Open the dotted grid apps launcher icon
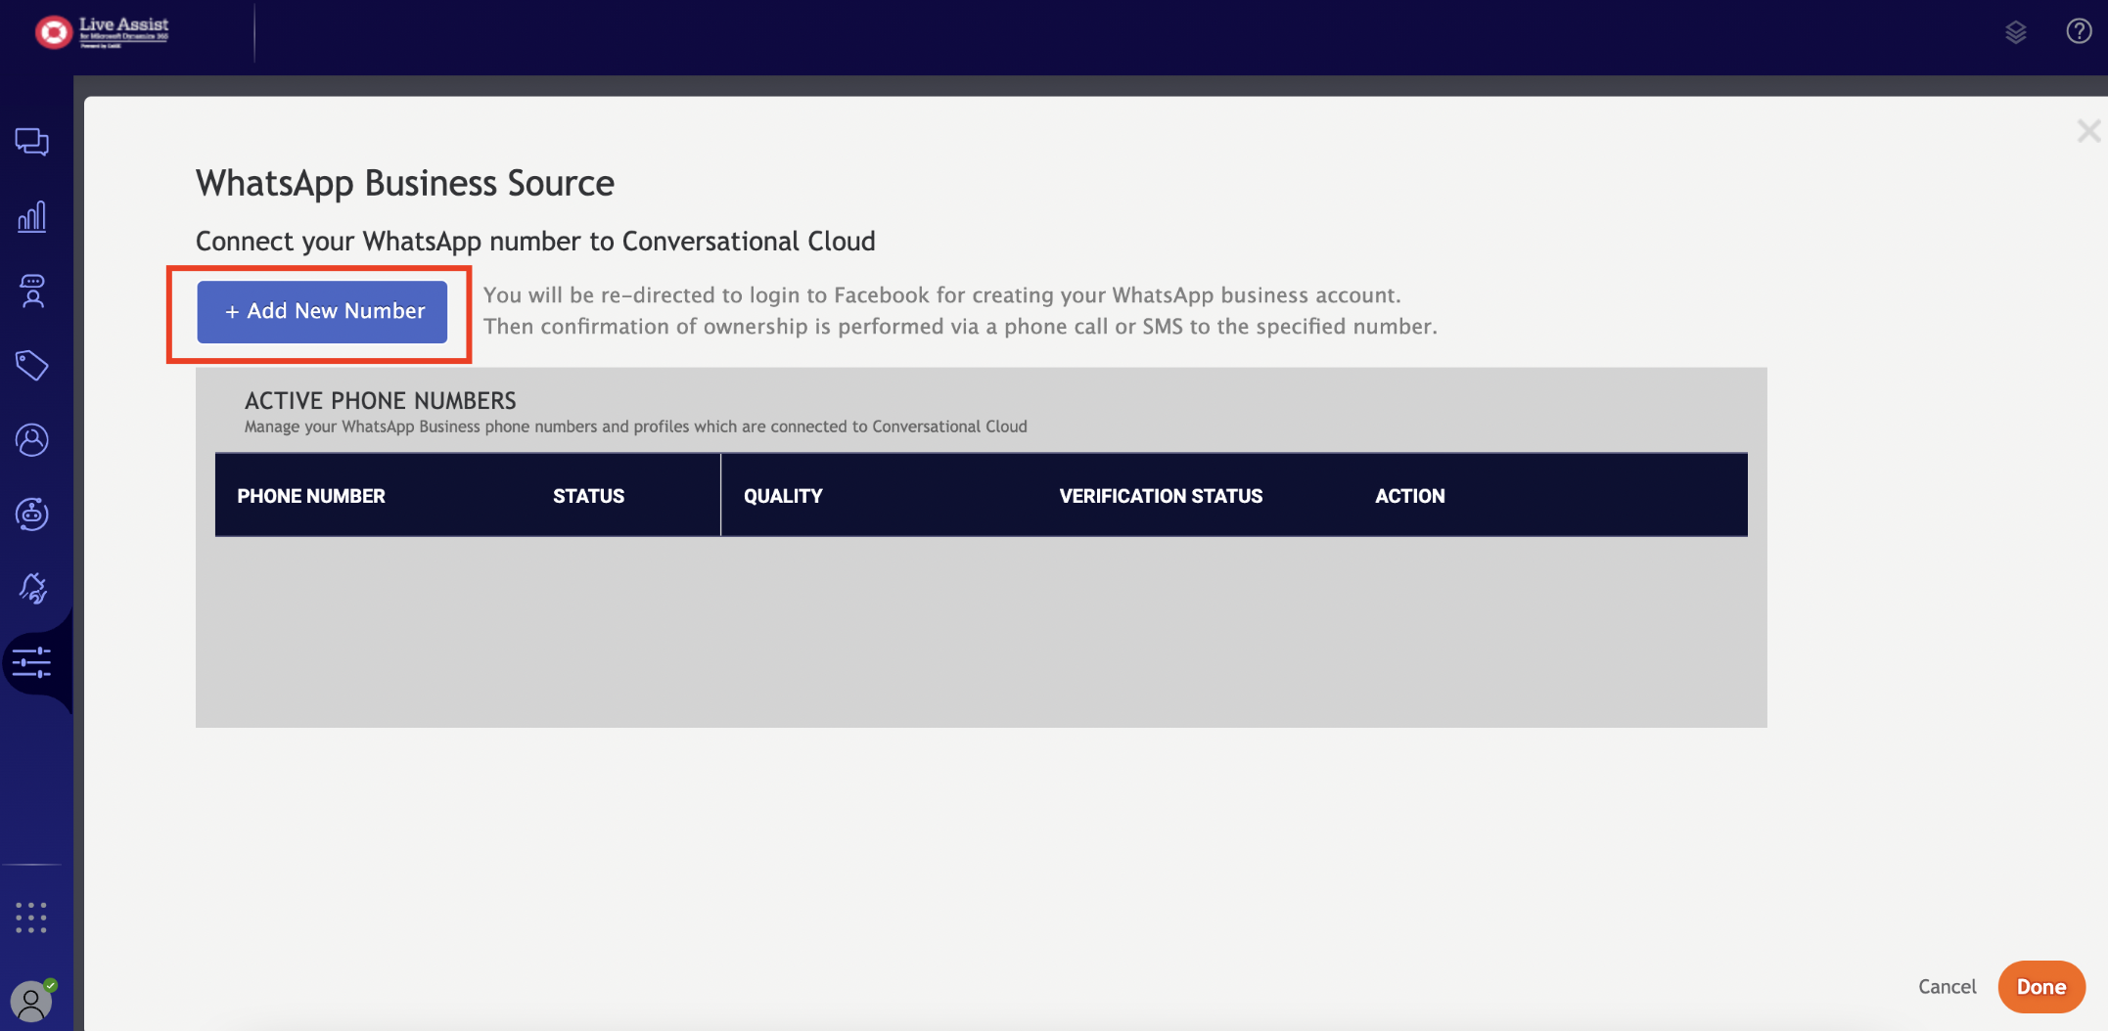2108x1031 pixels. coord(31,918)
